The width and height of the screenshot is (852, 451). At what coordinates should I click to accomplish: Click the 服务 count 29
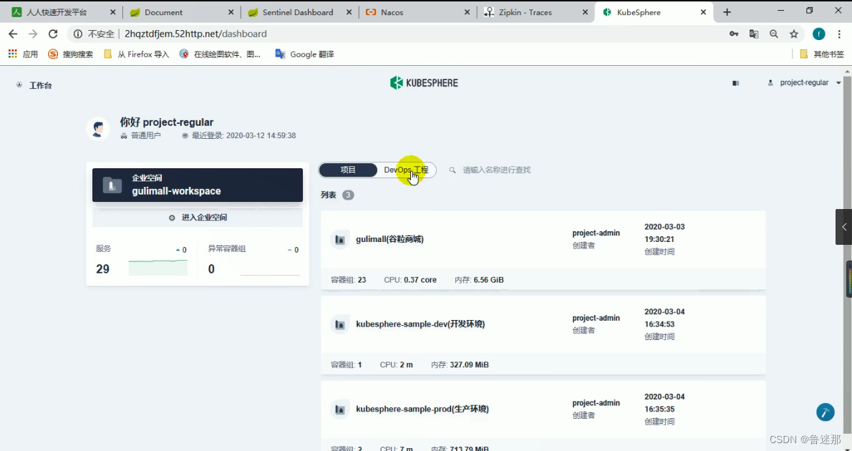pyautogui.click(x=102, y=269)
